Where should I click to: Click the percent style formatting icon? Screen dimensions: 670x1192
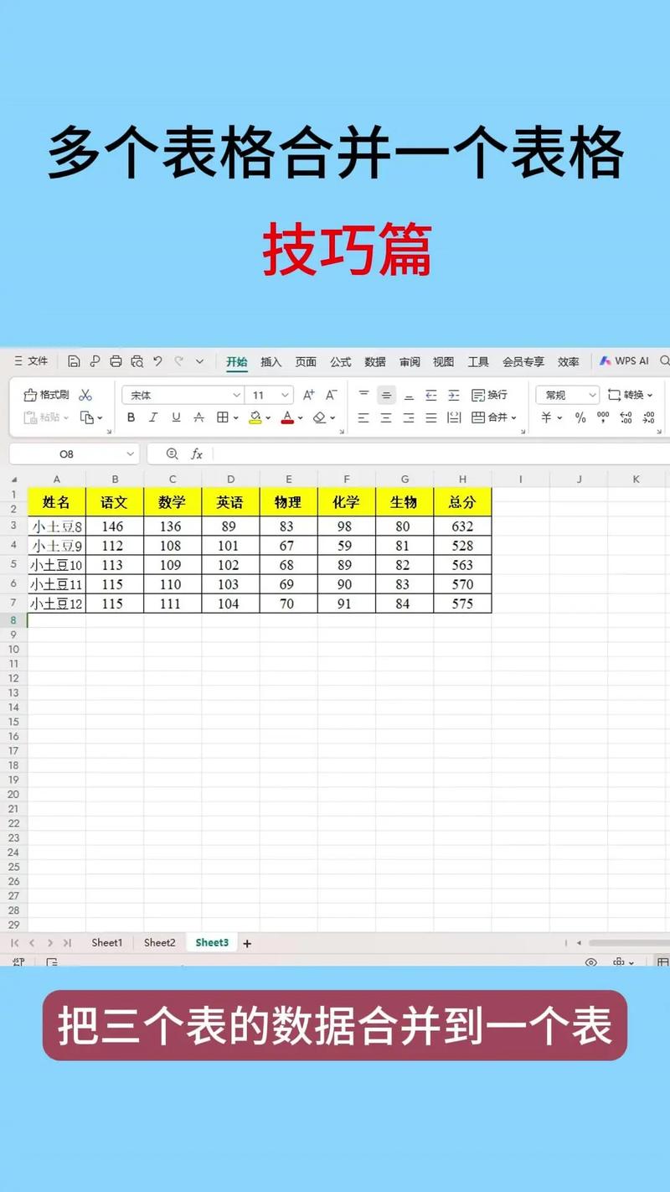(x=580, y=417)
